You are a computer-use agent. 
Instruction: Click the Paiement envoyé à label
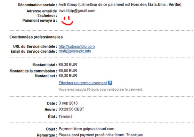40,21
